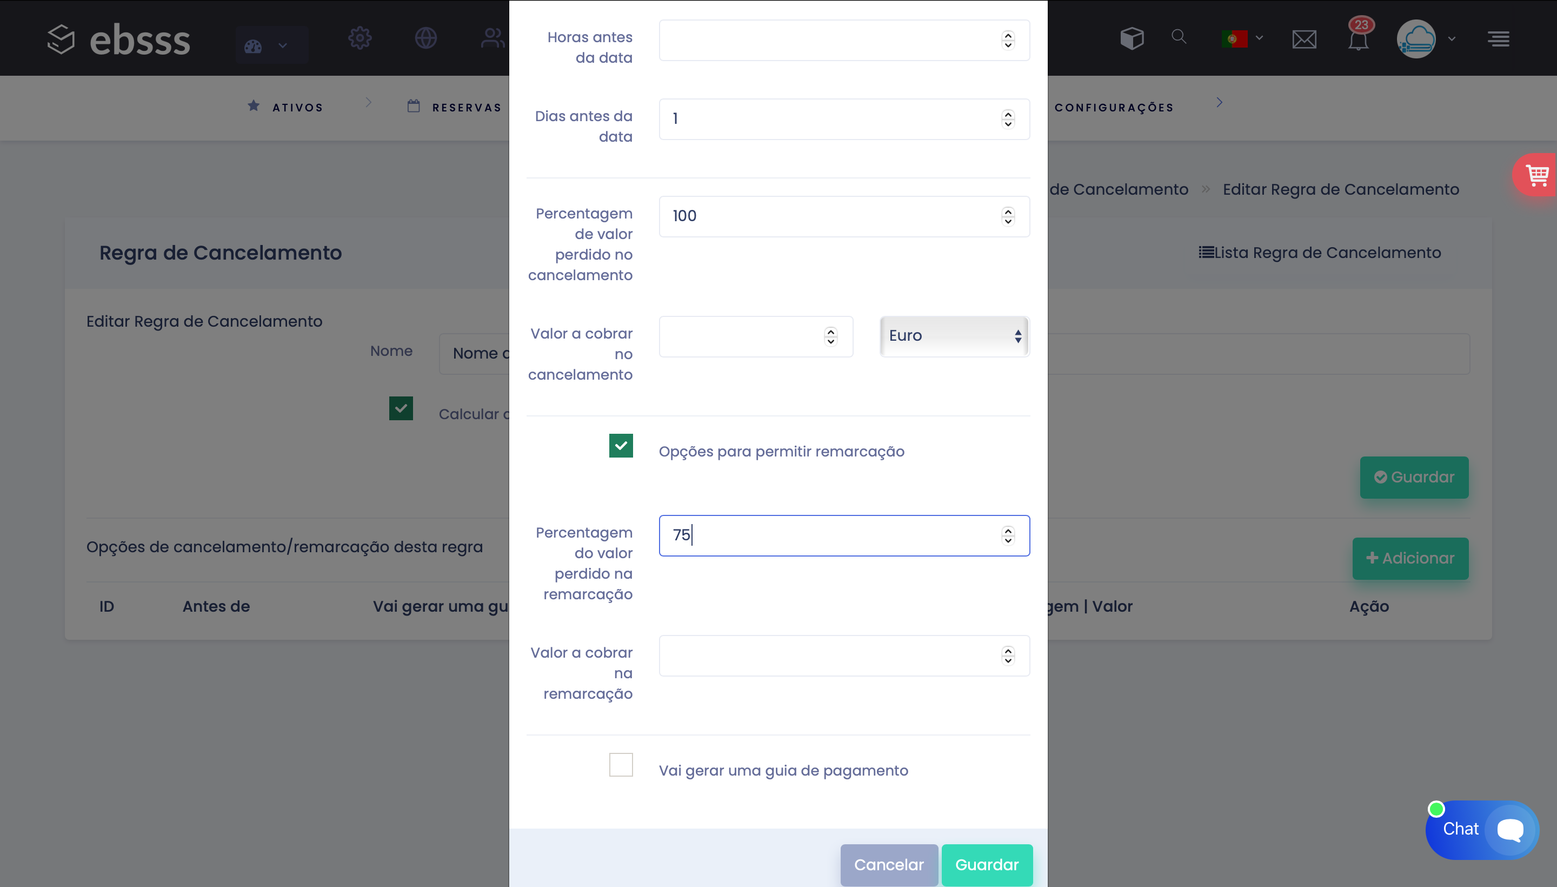The height and width of the screenshot is (887, 1557).
Task: Click the 3D box icon in header
Action: [x=1132, y=38]
